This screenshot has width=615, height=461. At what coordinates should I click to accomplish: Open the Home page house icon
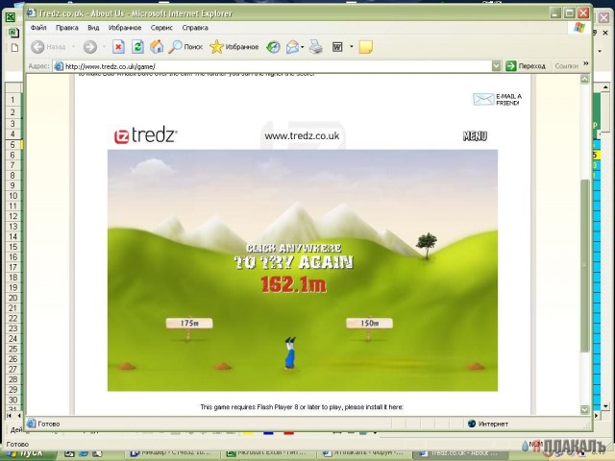[x=157, y=47]
